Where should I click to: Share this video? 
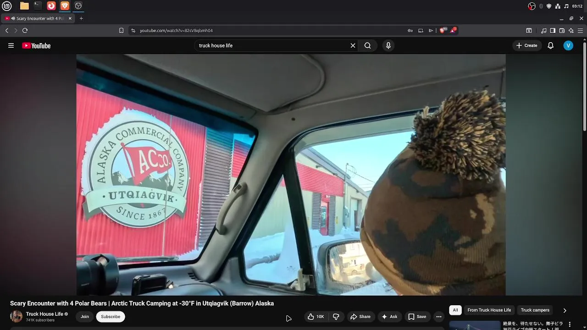click(x=360, y=317)
